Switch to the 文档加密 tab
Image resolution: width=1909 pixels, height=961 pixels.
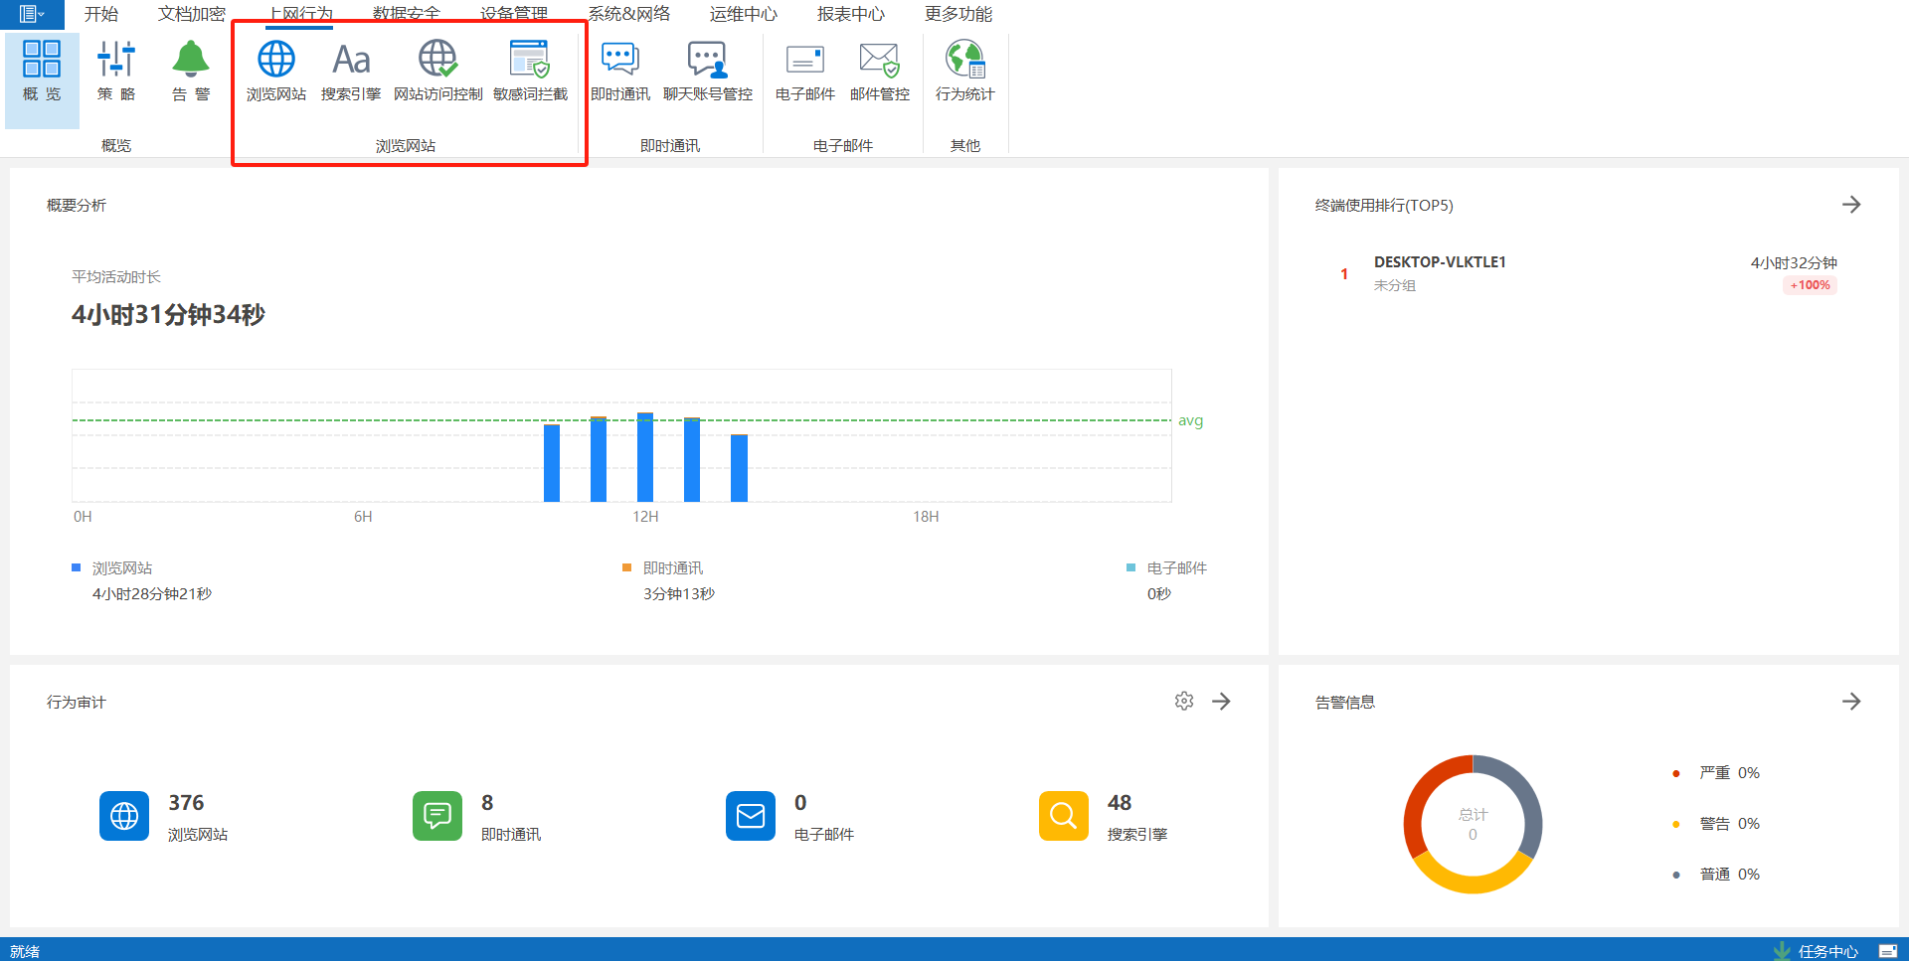192,14
